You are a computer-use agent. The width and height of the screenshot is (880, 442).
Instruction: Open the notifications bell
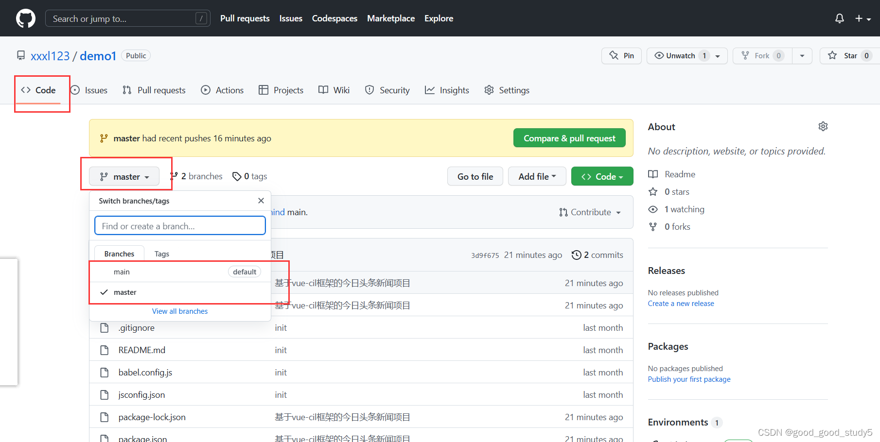coord(840,18)
